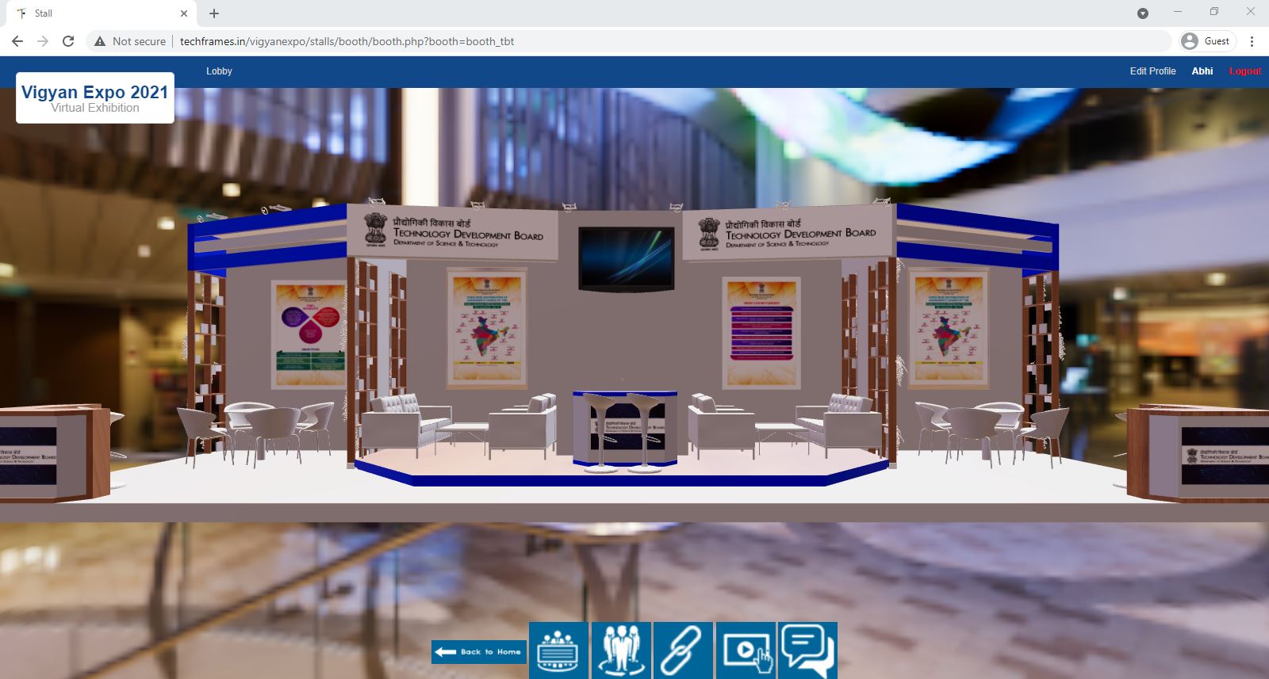1269x679 pixels.
Task: Click the red Logout link
Action: (x=1244, y=71)
